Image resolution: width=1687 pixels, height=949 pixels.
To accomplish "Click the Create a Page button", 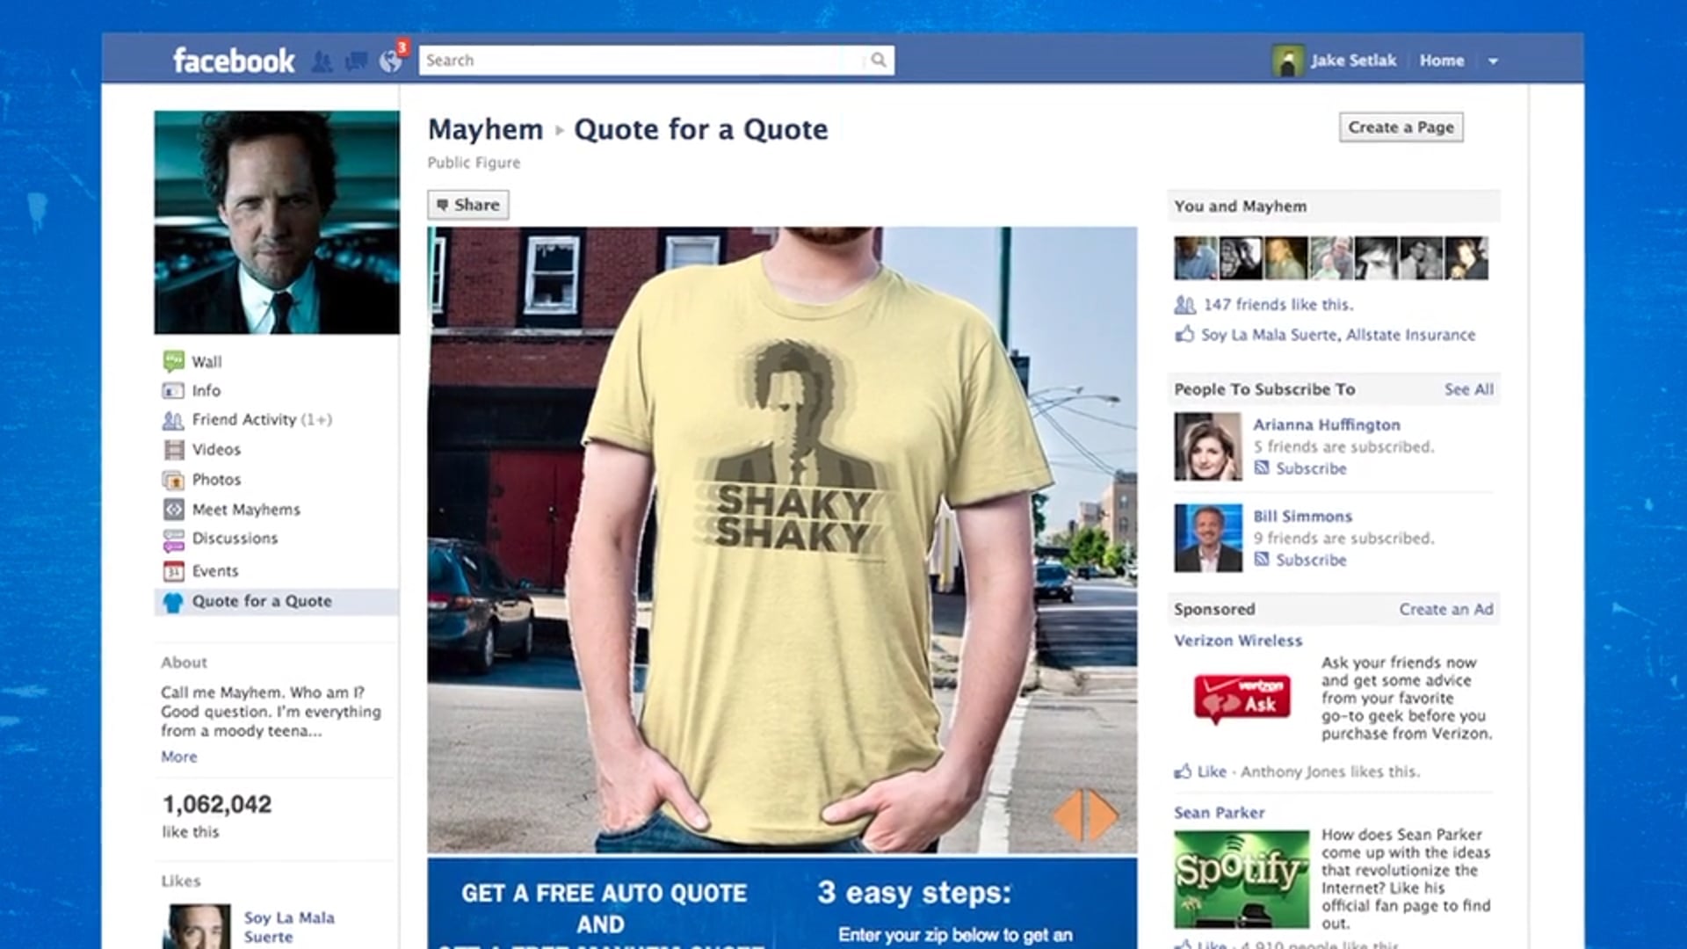I will tap(1401, 127).
